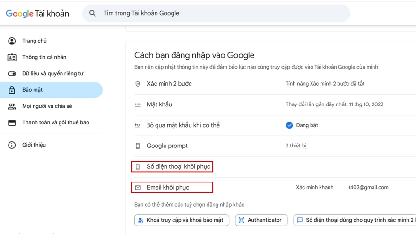416x234 pixels.
Task: Select the Bảo mật sidebar item
Action: [x=51, y=90]
